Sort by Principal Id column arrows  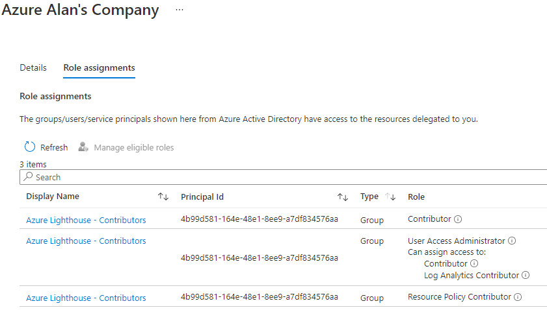pyautogui.click(x=342, y=197)
